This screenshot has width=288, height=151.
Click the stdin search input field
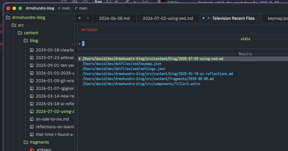click(183, 44)
